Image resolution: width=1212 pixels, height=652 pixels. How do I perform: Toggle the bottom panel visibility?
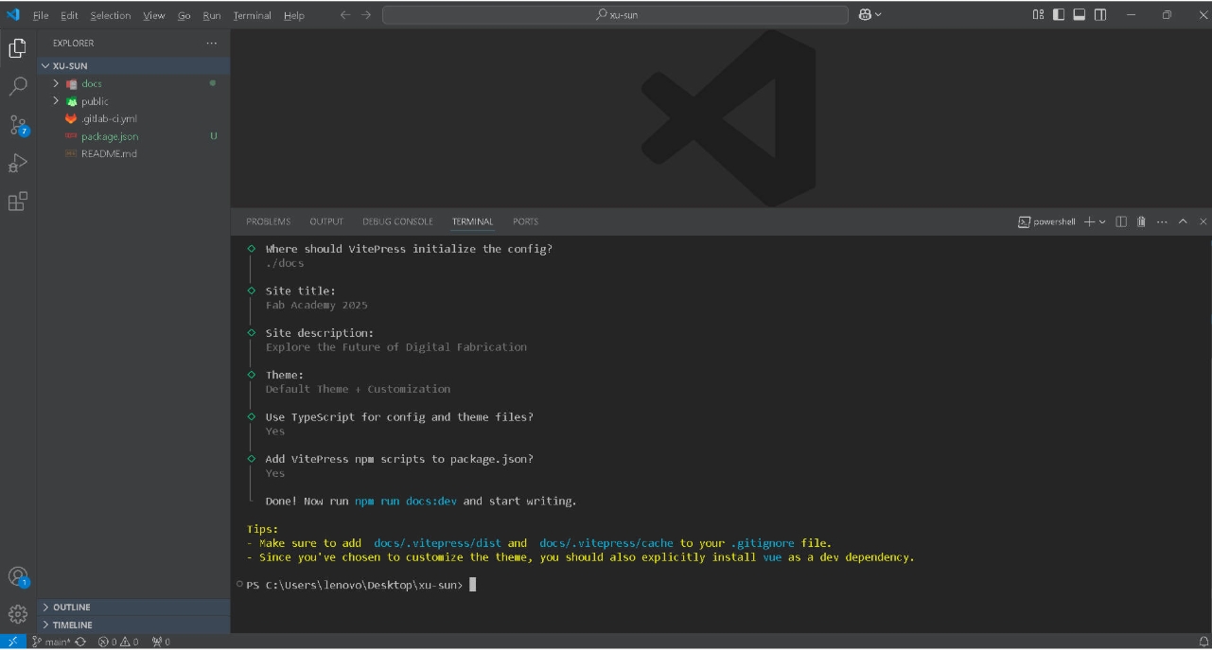[1080, 14]
